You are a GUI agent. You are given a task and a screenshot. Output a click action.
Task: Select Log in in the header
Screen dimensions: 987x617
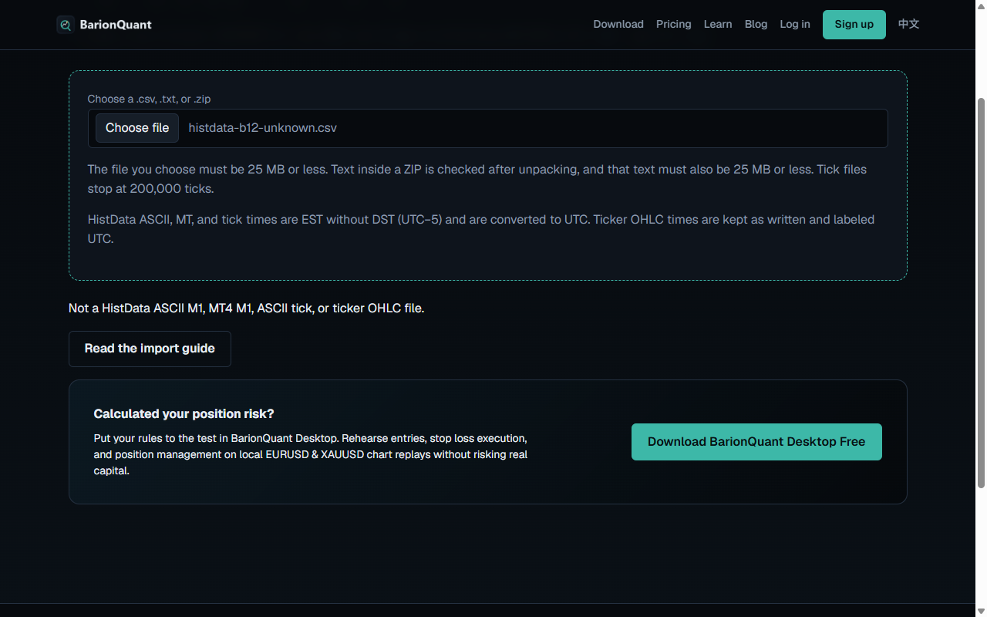(x=795, y=24)
